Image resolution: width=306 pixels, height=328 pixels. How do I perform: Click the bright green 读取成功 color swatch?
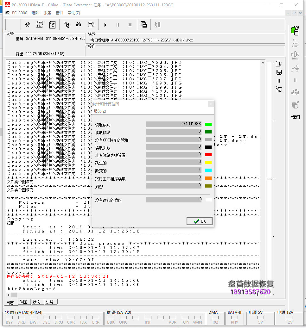tap(208, 124)
